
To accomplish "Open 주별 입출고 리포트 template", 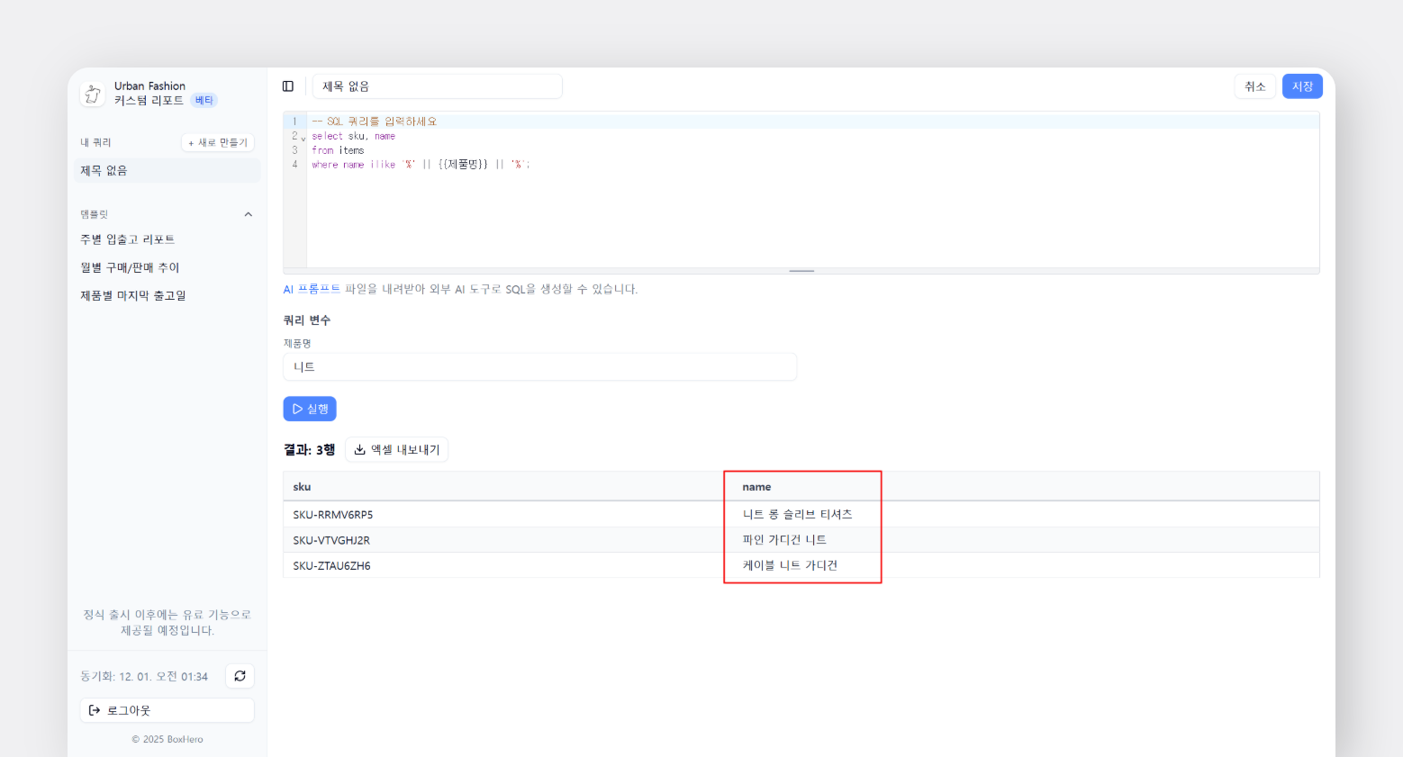I will [x=128, y=239].
